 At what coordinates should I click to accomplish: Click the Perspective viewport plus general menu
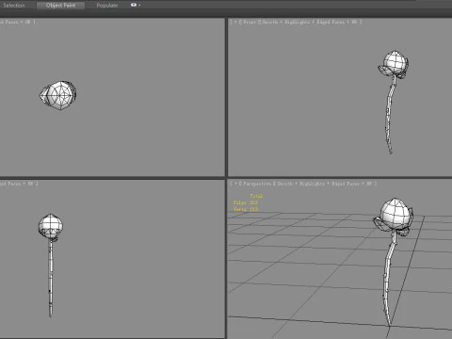(235, 184)
